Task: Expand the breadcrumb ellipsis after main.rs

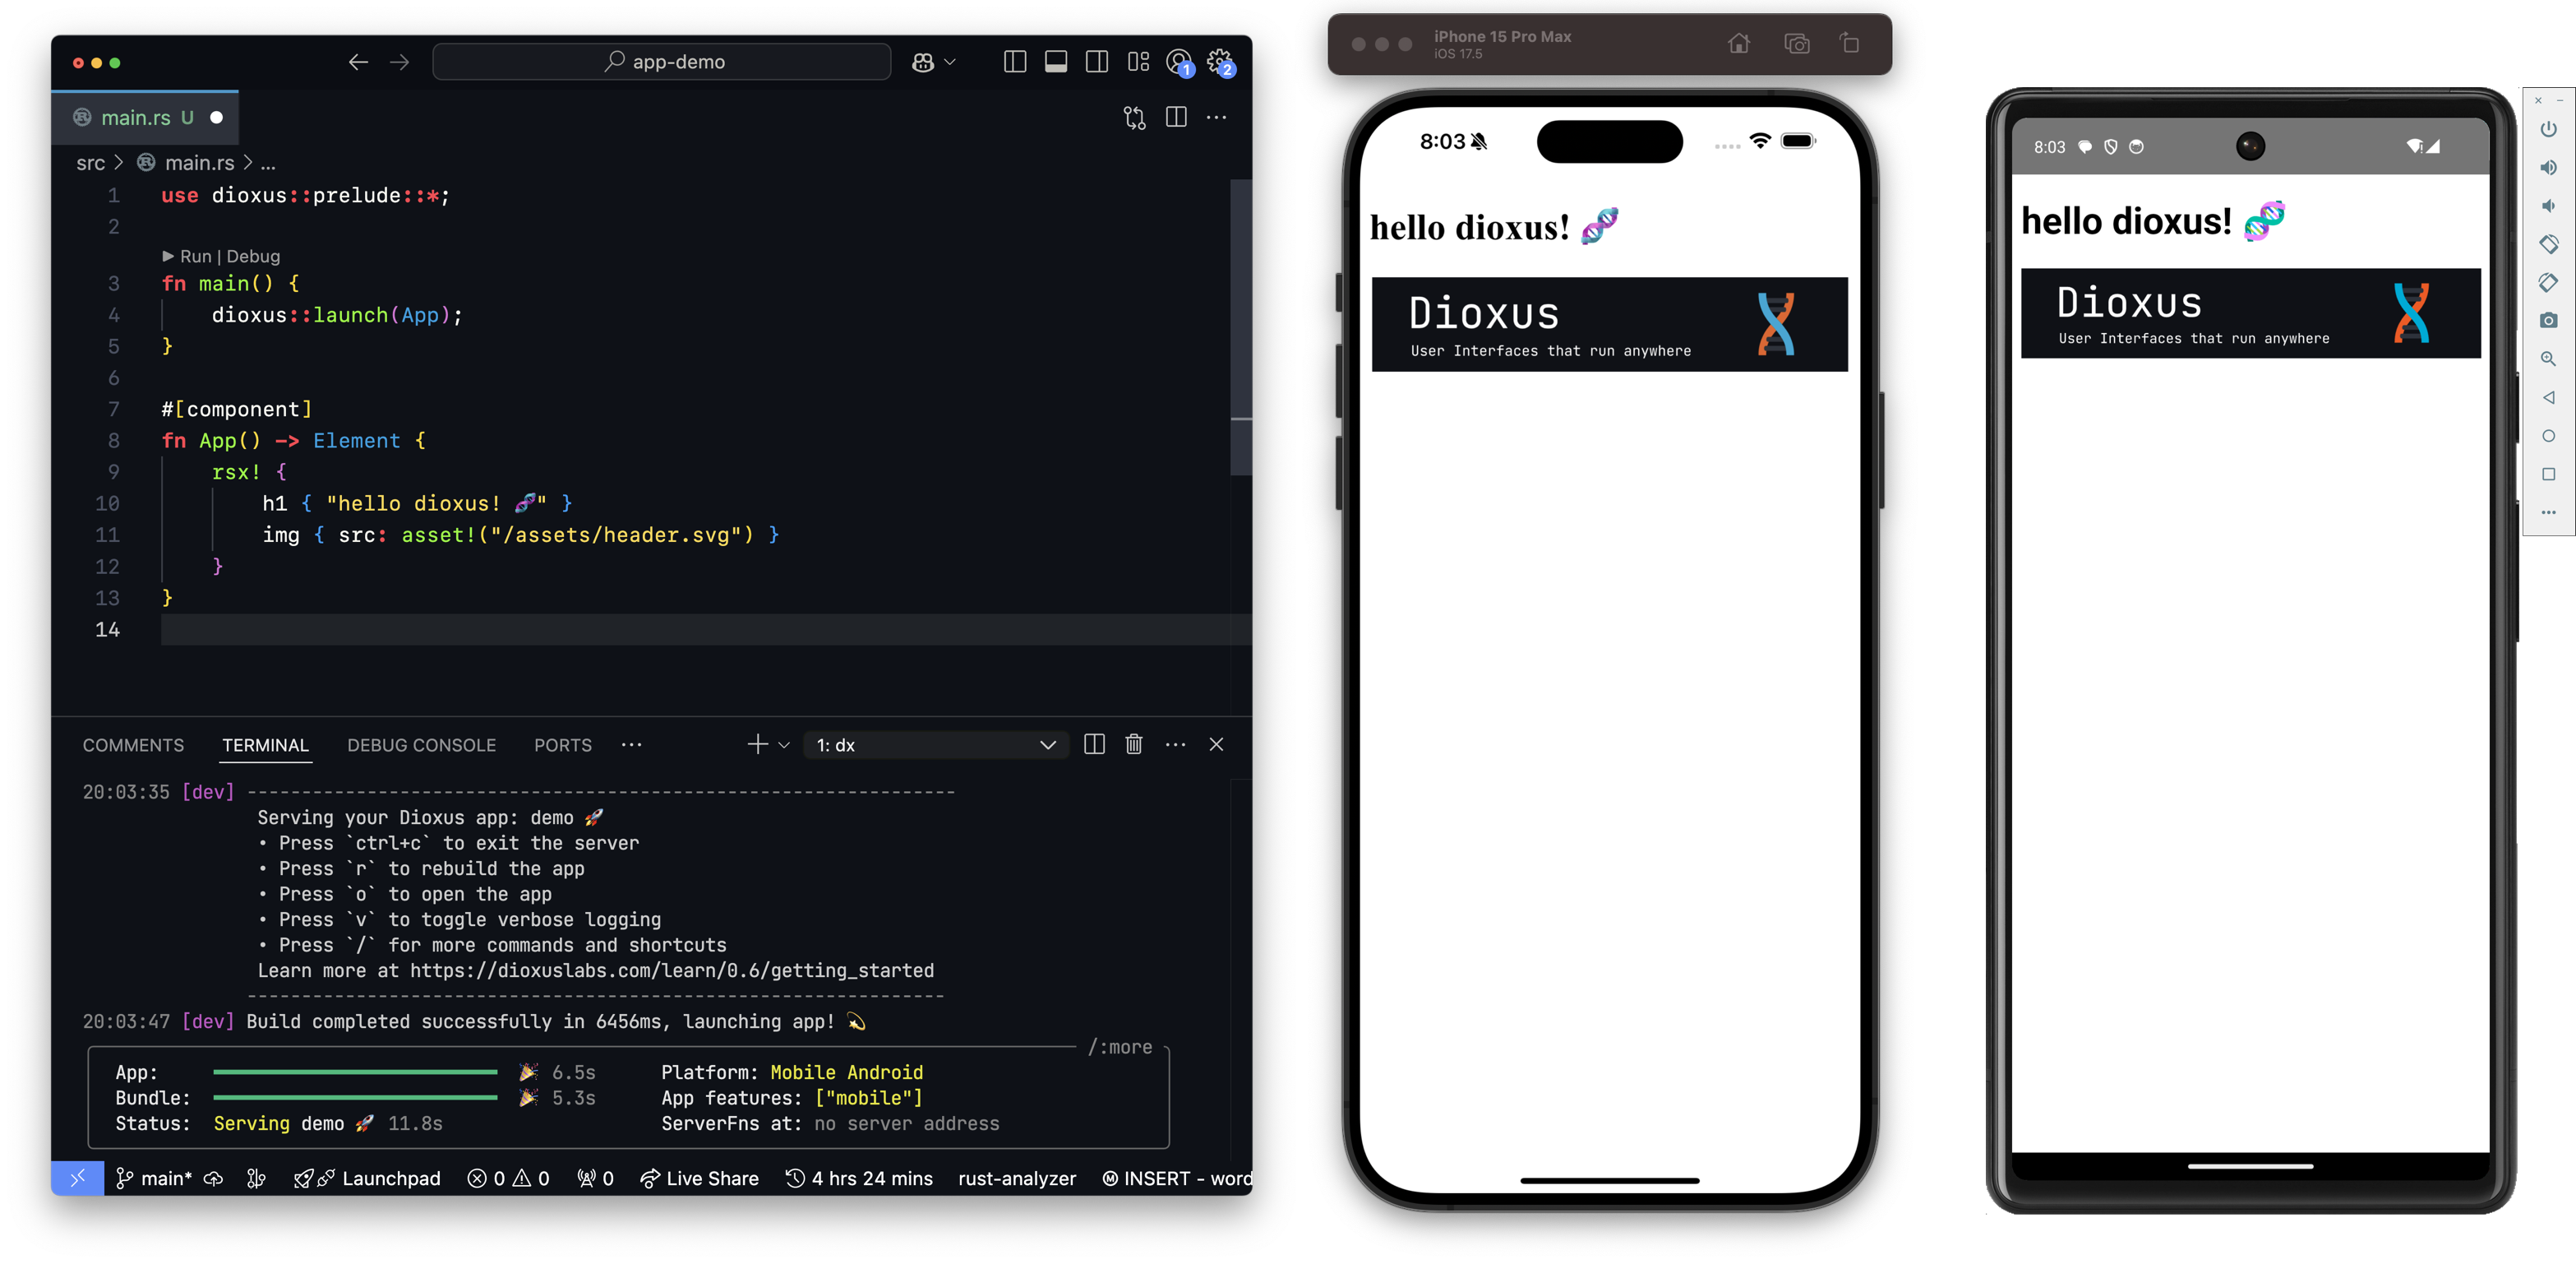Action: tap(267, 162)
